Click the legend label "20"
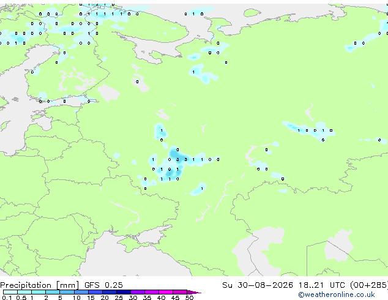The height and width of the screenshot is (300, 388). [105, 298]
